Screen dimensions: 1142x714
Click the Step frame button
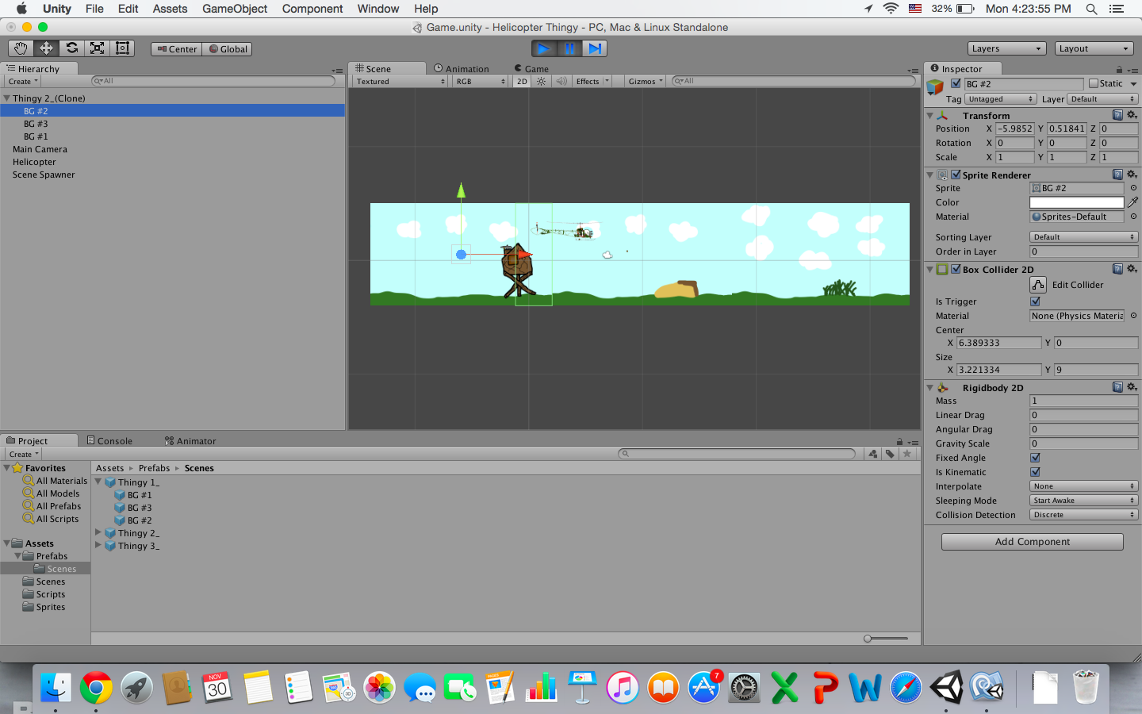(x=595, y=48)
